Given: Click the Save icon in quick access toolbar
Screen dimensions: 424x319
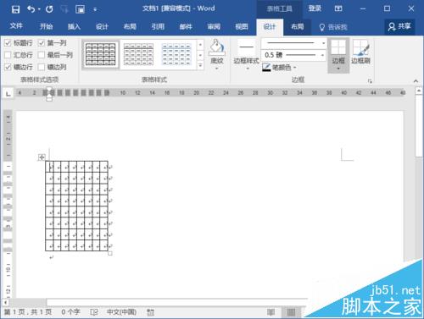Looking at the screenshot, I should coord(15,9).
